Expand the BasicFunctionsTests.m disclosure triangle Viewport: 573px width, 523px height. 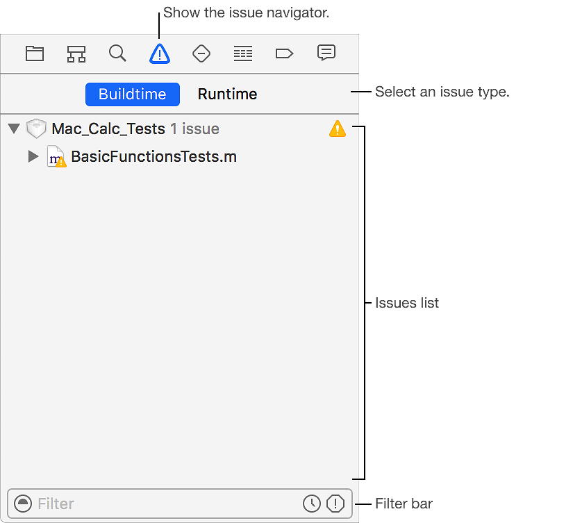coord(33,156)
